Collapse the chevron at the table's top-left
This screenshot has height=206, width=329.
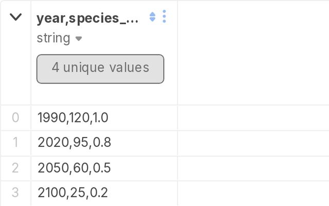pyautogui.click(x=15, y=17)
